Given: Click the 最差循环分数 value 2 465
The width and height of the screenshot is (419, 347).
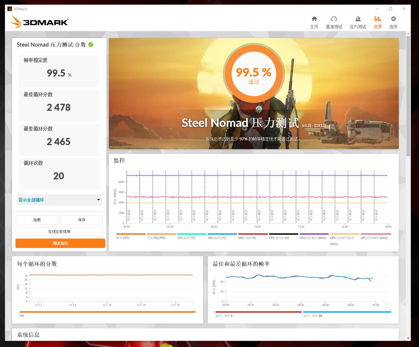Looking at the screenshot, I should (x=59, y=142).
